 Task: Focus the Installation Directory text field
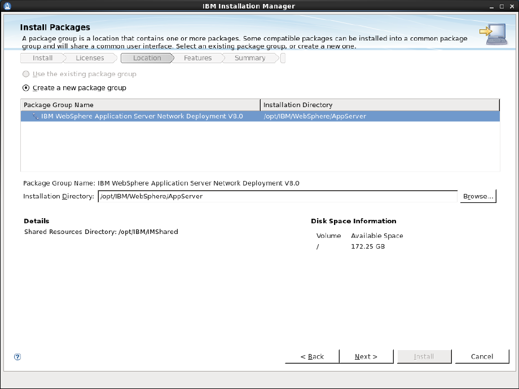click(x=278, y=196)
